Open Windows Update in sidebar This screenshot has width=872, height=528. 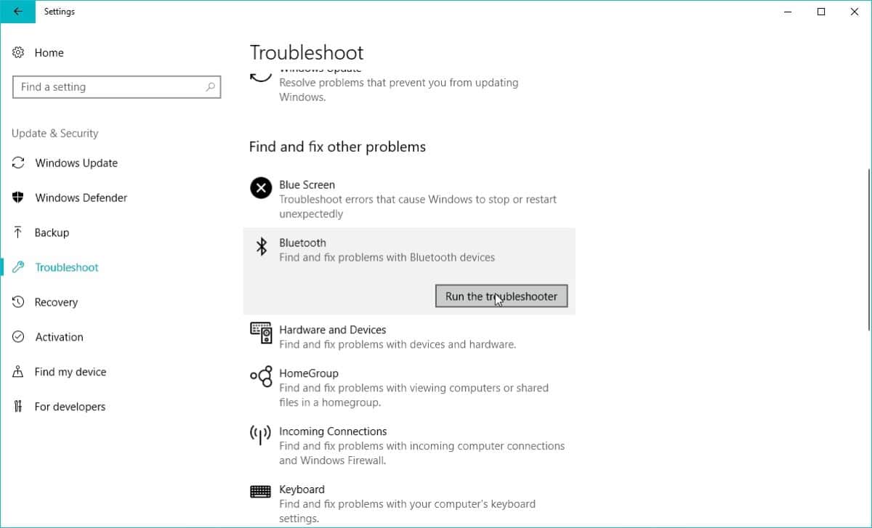76,163
